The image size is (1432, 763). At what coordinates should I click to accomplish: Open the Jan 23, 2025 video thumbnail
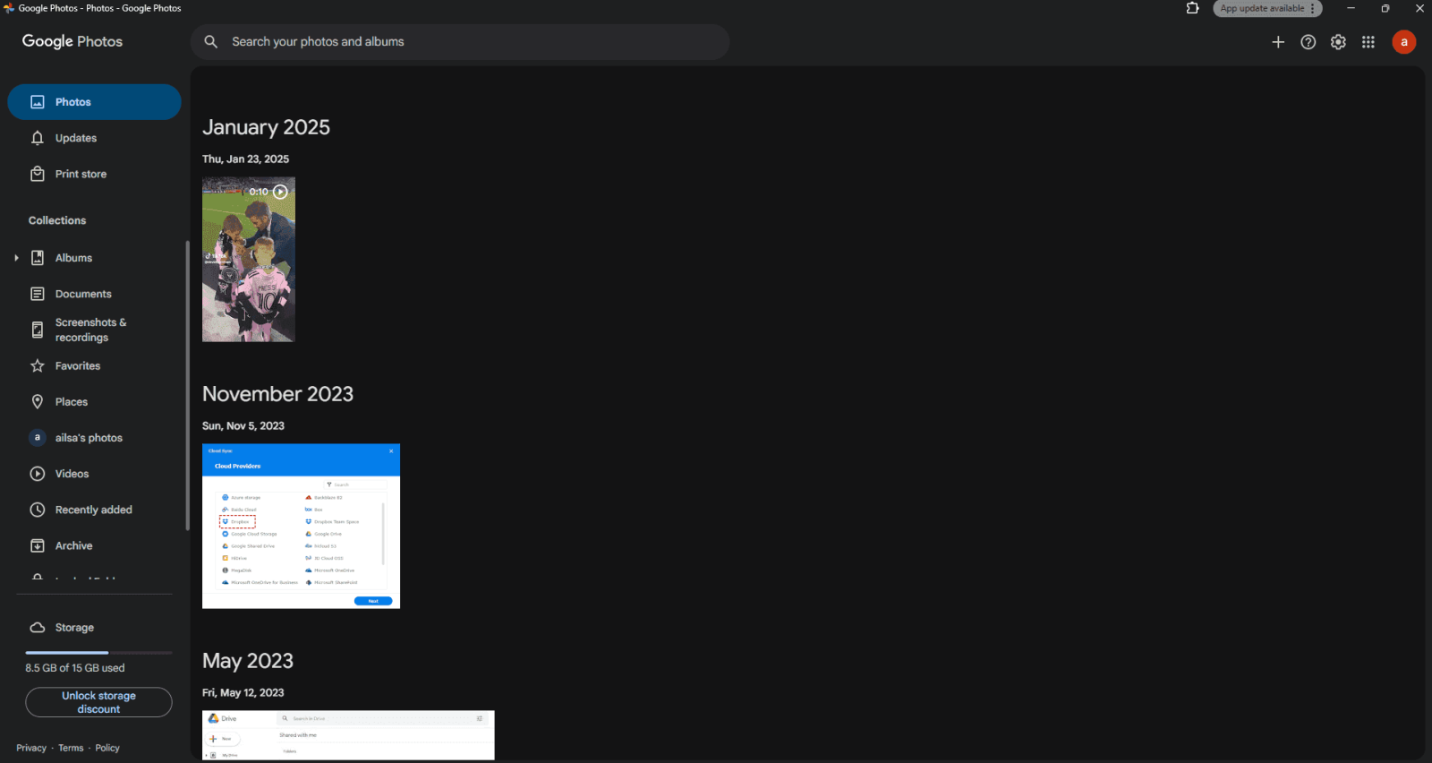pos(249,260)
